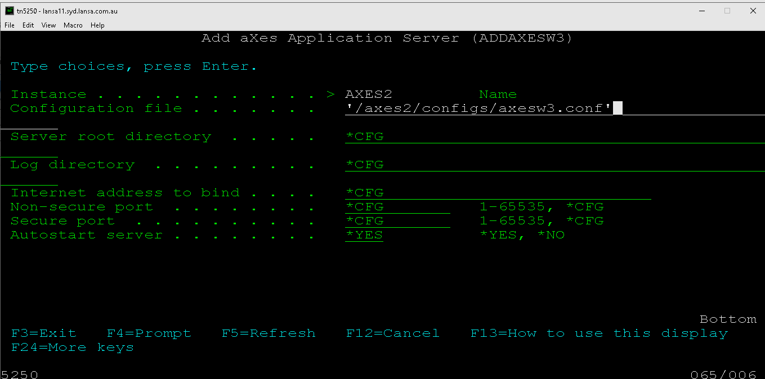Click the Autostart server *YES field
765x379 pixels.
(x=364, y=235)
